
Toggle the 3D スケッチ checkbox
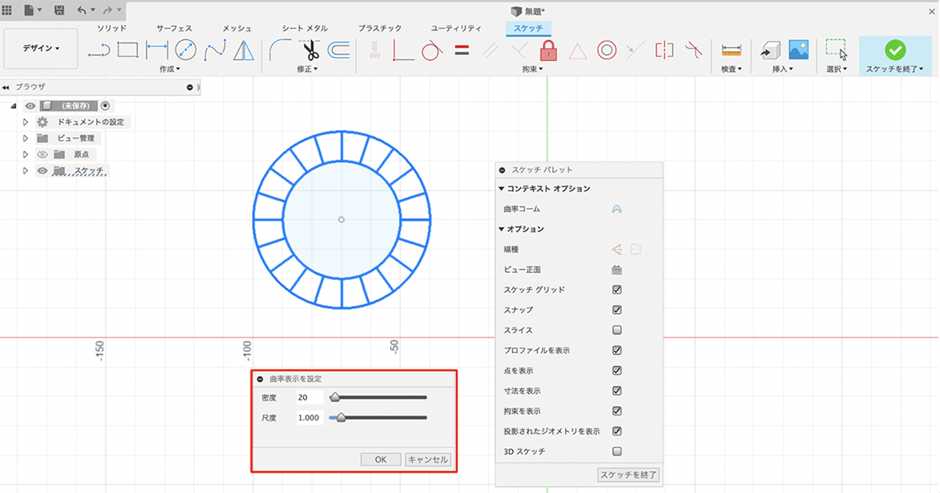coord(616,452)
